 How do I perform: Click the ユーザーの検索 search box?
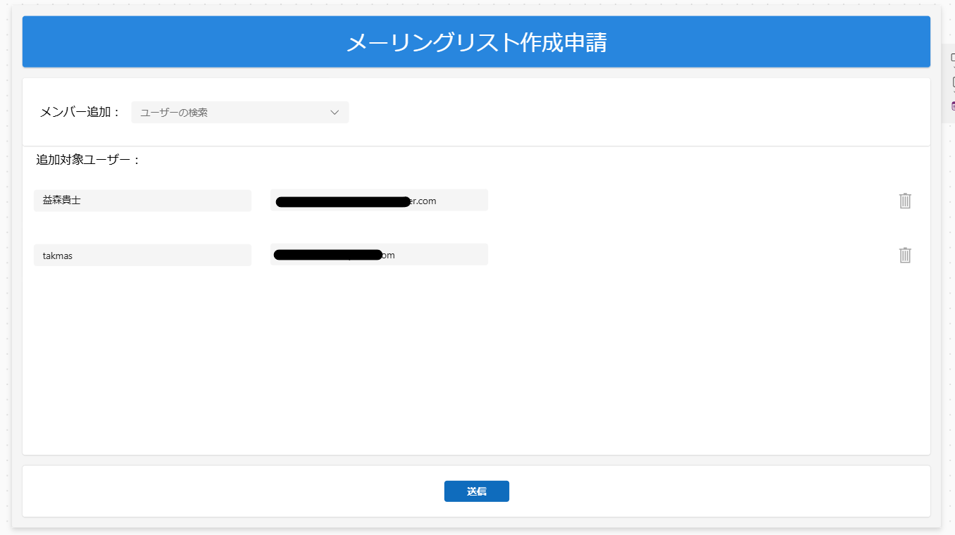point(240,113)
